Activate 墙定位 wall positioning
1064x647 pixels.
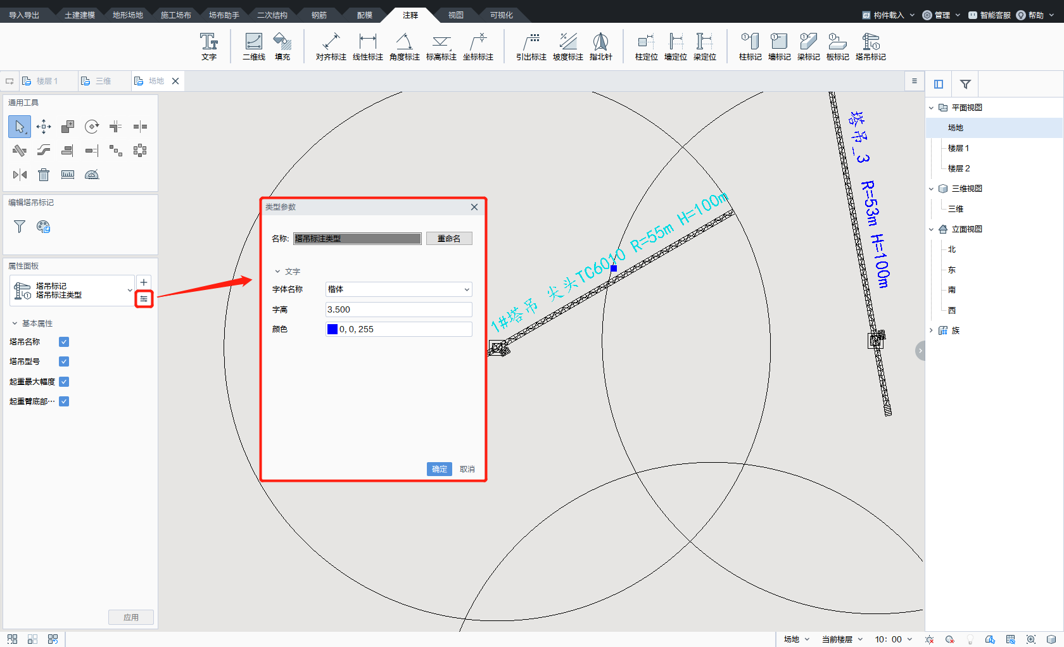click(x=676, y=47)
